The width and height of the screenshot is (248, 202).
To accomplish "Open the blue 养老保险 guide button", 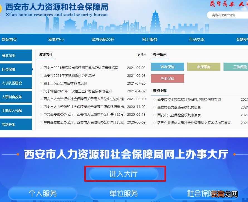I will tap(168, 67).
